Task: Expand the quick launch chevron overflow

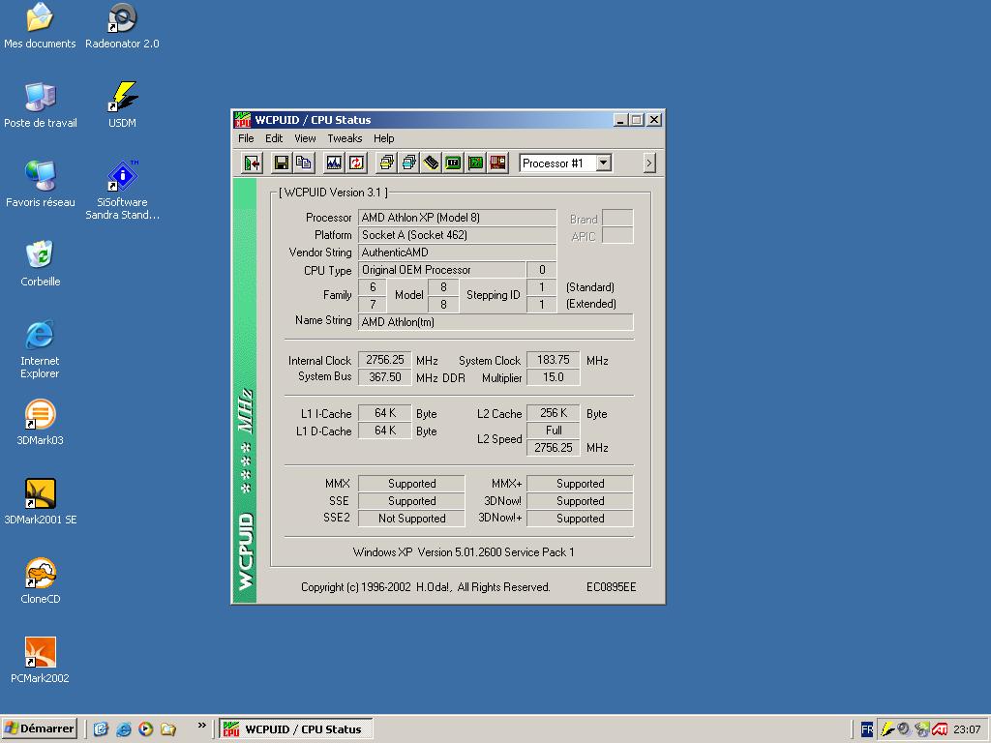Action: point(201,726)
